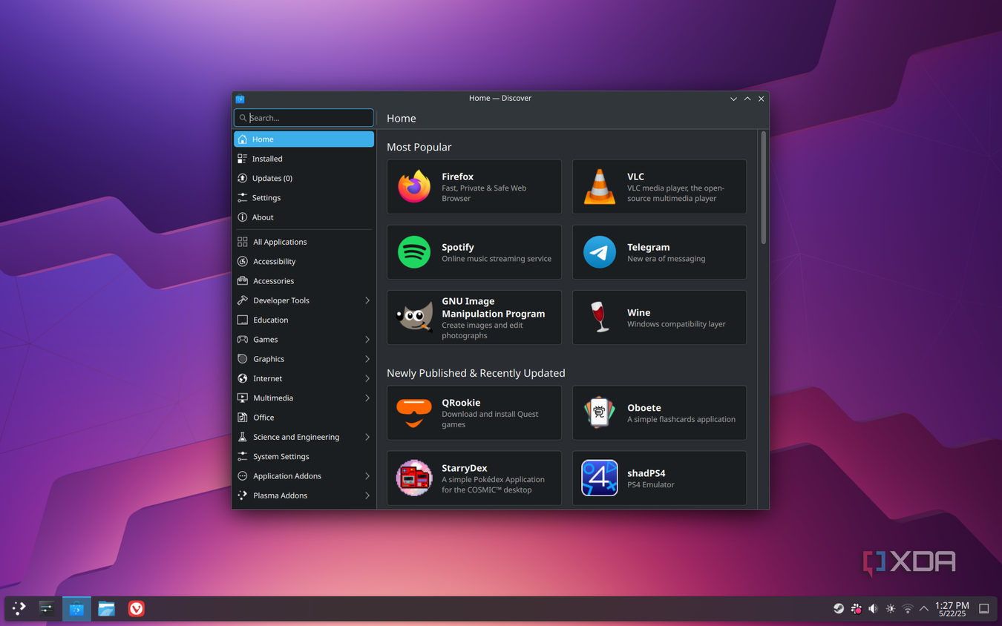Open the Firefox app icon
Screen dimensions: 1002x626
[x=414, y=187]
